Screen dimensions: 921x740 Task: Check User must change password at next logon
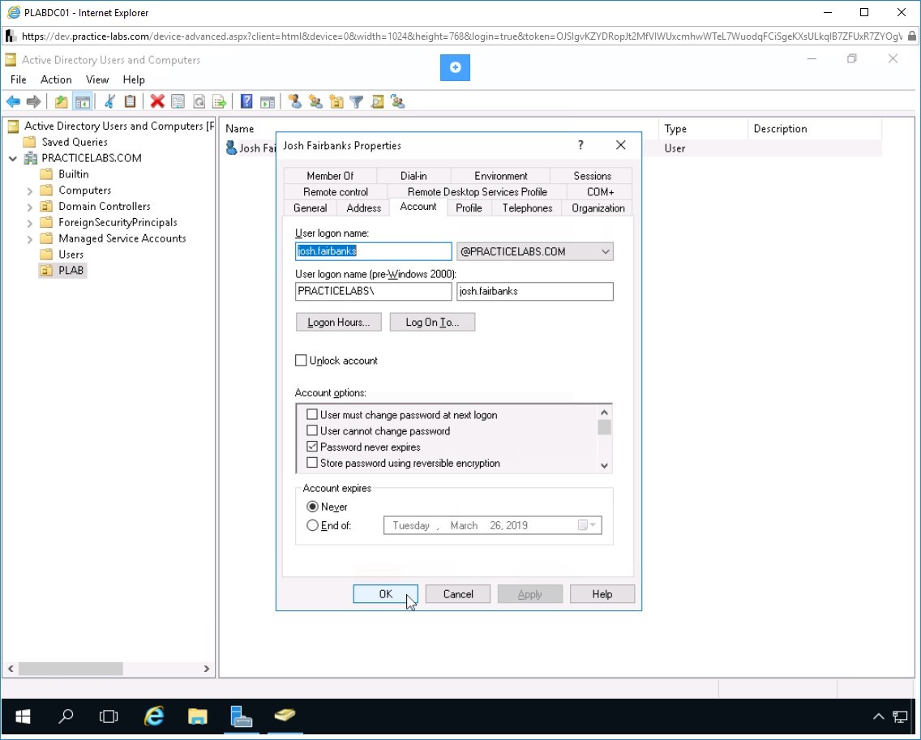click(x=312, y=415)
